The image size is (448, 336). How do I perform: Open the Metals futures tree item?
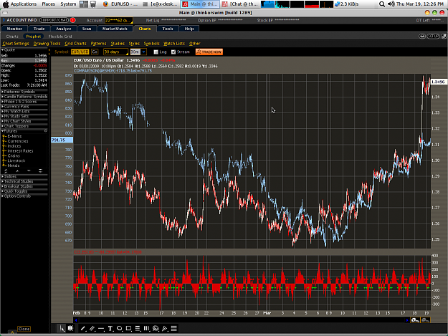14,165
